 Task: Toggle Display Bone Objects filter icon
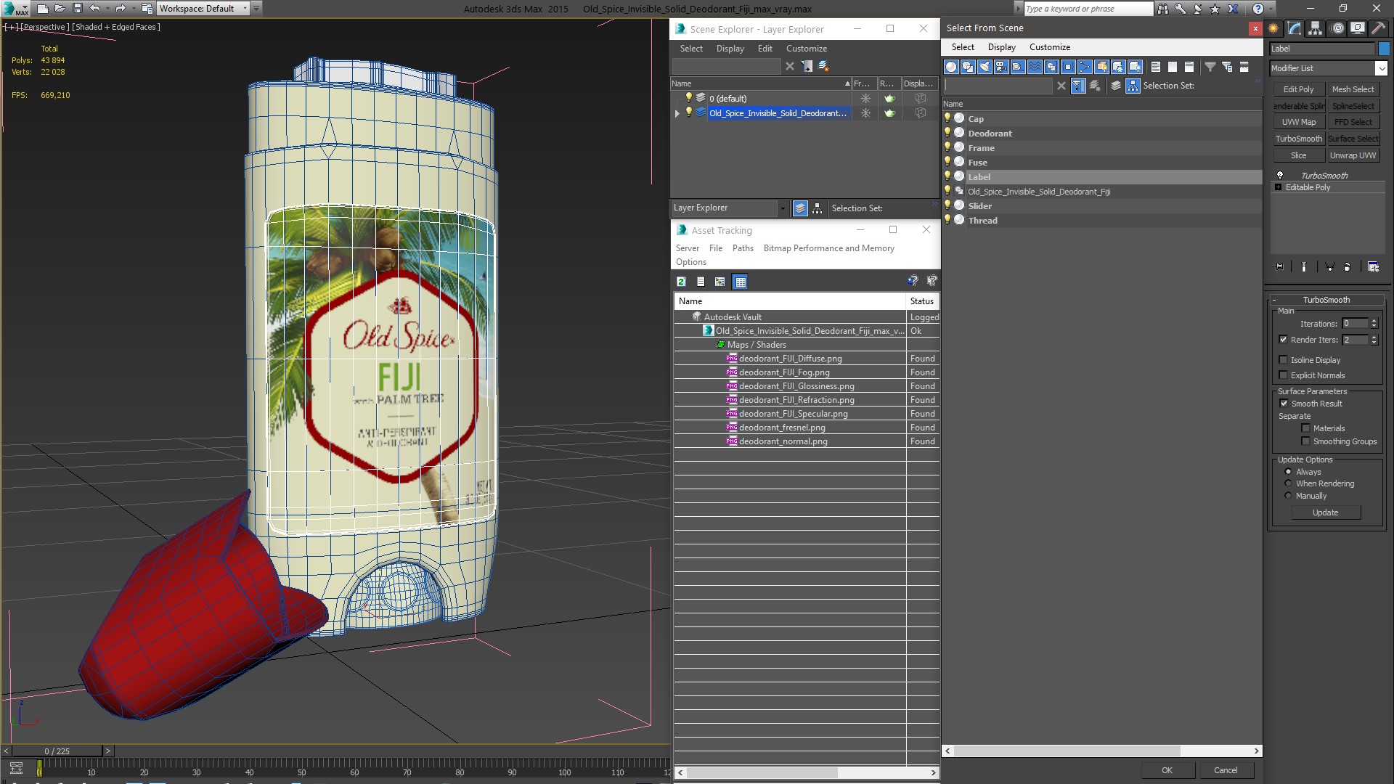click(x=1085, y=67)
